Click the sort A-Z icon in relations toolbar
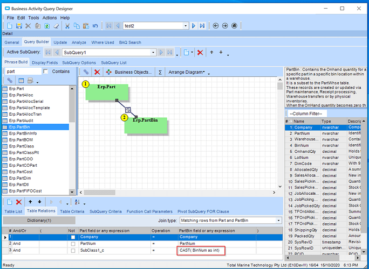 pyautogui.click(x=77, y=202)
